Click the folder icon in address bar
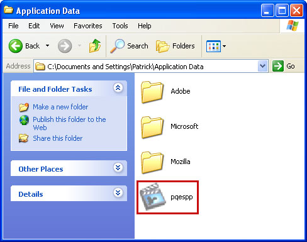This screenshot has height=242, width=307. coord(40,67)
